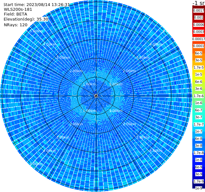The width and height of the screenshot is (205, 192).
Task: Click the '1.7e-8' colorbar label
Action: pos(199,153)
